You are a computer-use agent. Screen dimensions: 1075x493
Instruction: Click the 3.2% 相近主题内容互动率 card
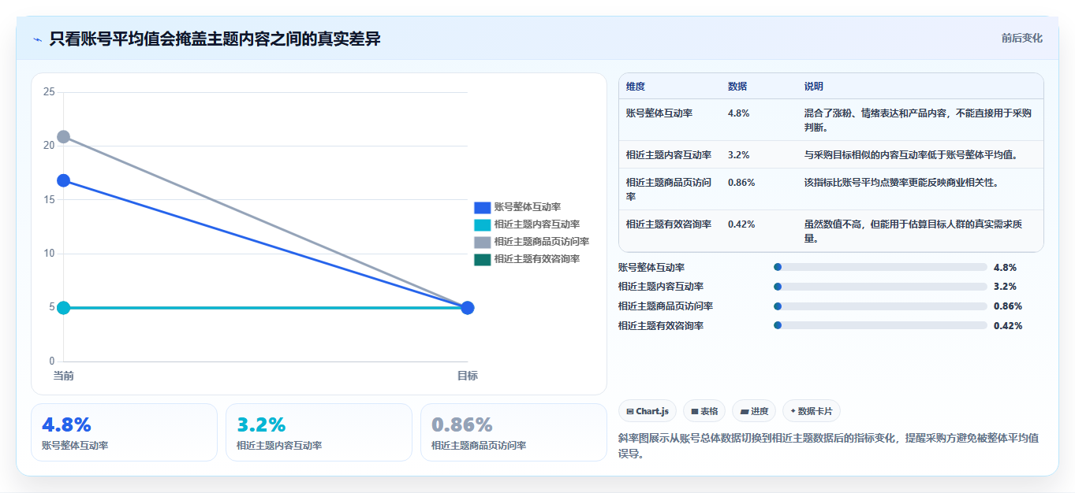(x=319, y=432)
